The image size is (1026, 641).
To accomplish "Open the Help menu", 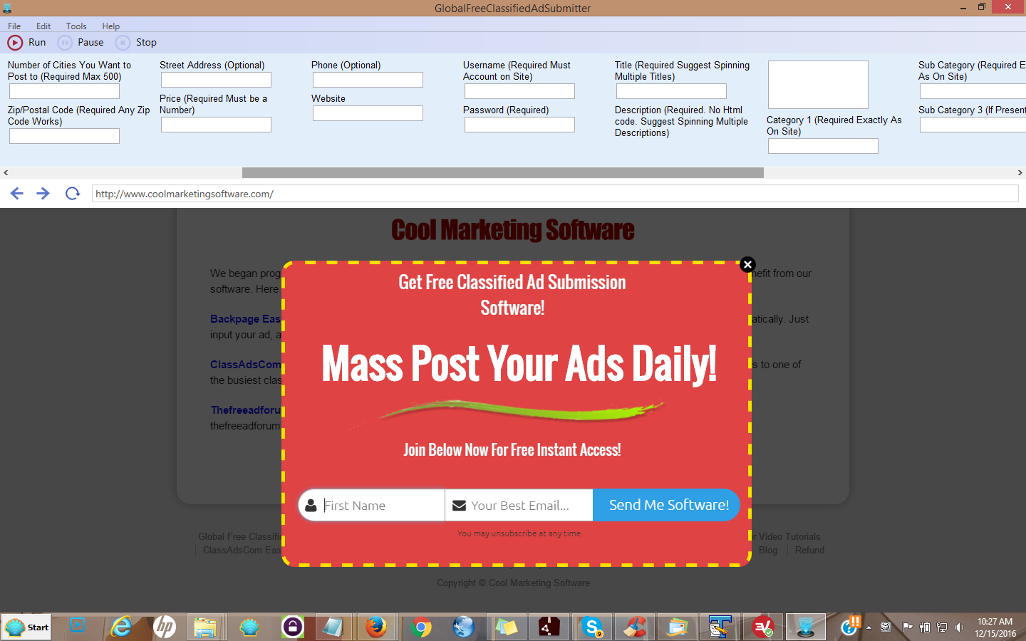I will pyautogui.click(x=110, y=26).
